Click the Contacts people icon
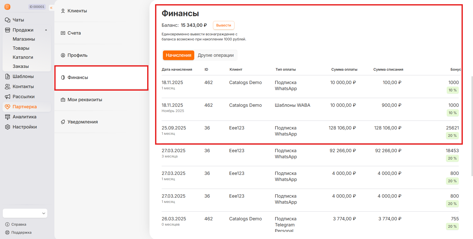 click(8, 87)
